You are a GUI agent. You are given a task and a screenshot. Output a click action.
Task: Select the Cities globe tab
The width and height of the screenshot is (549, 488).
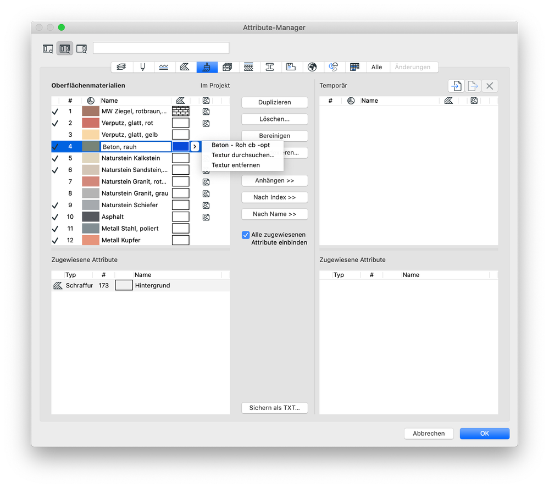[312, 67]
